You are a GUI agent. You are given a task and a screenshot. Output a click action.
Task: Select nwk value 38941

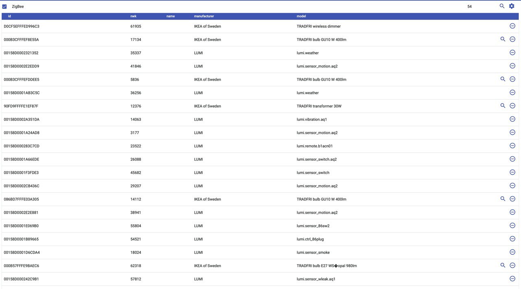pyautogui.click(x=136, y=212)
